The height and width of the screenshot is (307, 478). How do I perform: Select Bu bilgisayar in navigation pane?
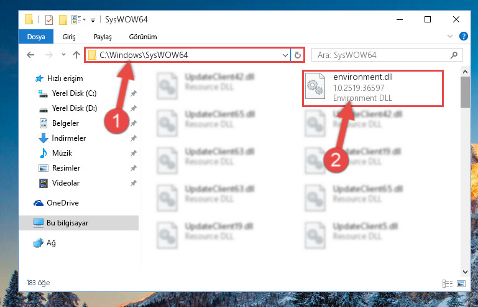(x=79, y=223)
